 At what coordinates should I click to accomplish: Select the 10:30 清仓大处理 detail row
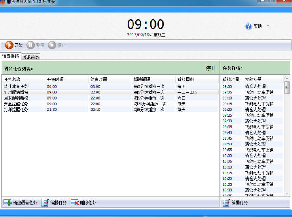point(252,190)
